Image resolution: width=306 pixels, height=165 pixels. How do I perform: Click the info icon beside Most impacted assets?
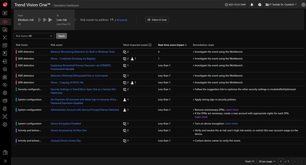[150, 45]
